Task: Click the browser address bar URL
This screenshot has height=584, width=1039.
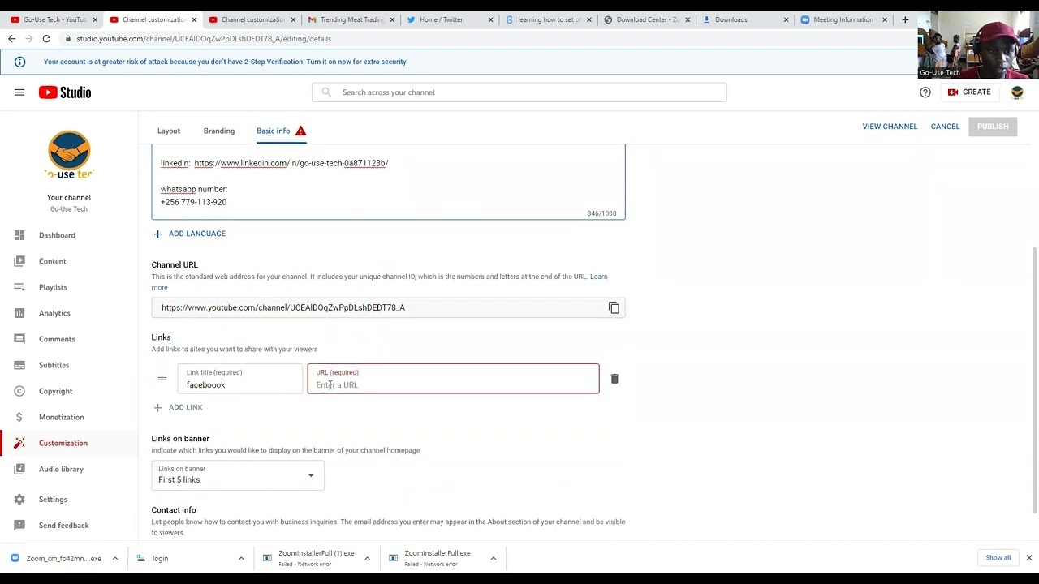Action: pyautogui.click(x=204, y=39)
